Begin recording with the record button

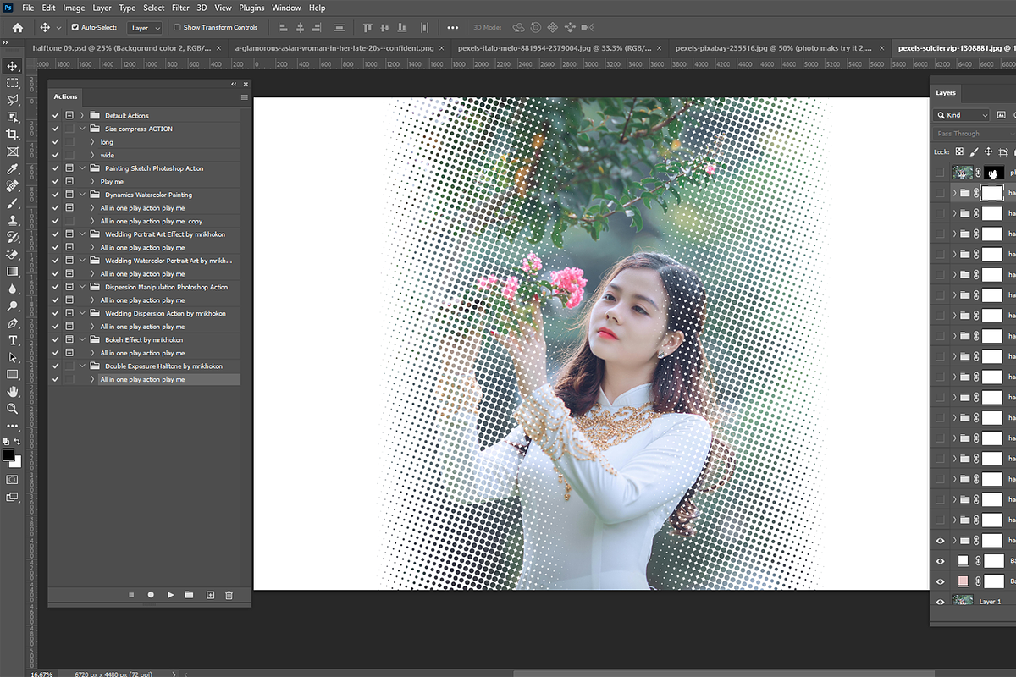point(151,595)
